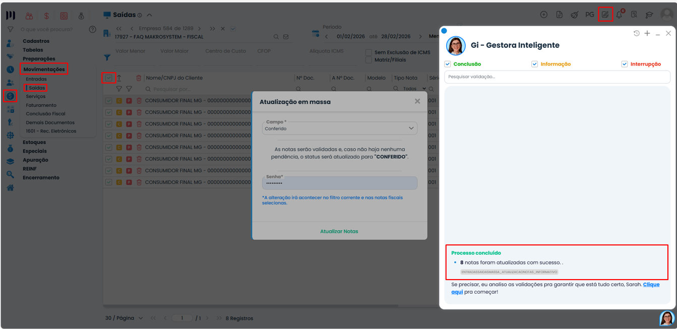Go to next period arrow after 28/02/2026
Viewport: 677px width, 329px height.
pos(420,37)
